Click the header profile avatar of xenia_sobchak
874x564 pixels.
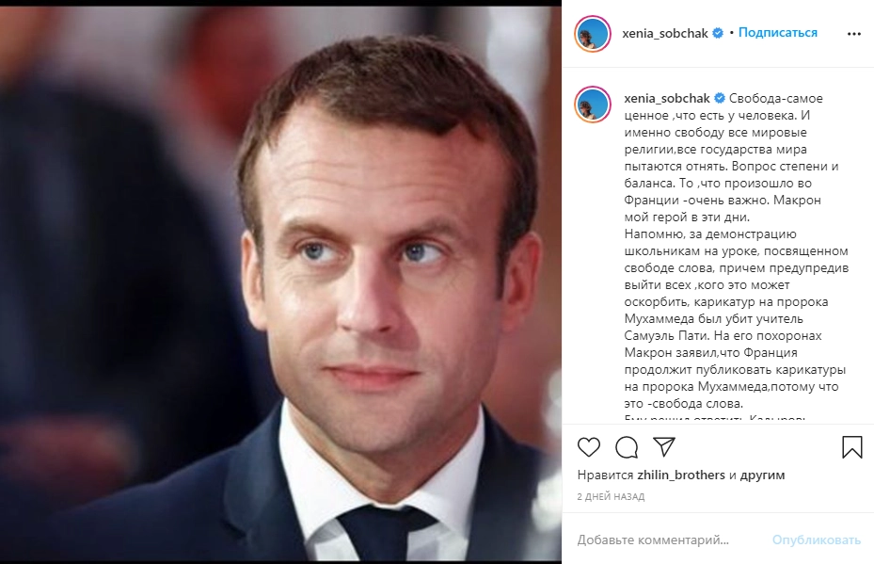click(593, 34)
